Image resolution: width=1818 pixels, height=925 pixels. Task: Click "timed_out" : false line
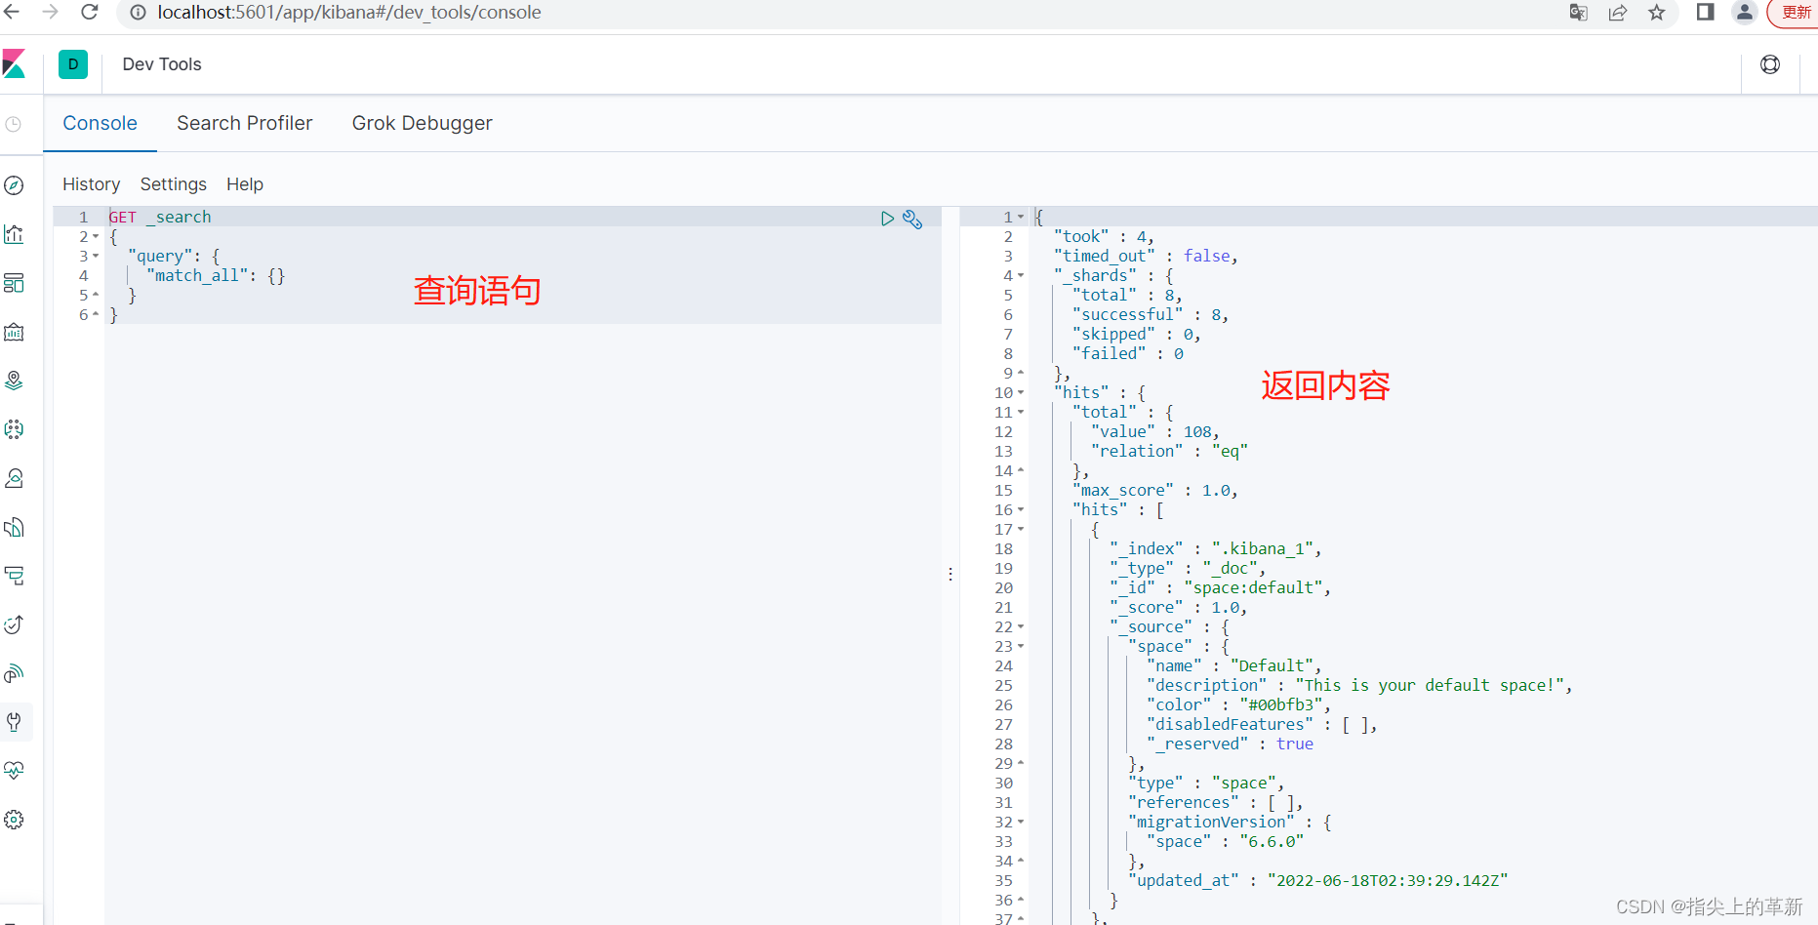[x=1146, y=256]
